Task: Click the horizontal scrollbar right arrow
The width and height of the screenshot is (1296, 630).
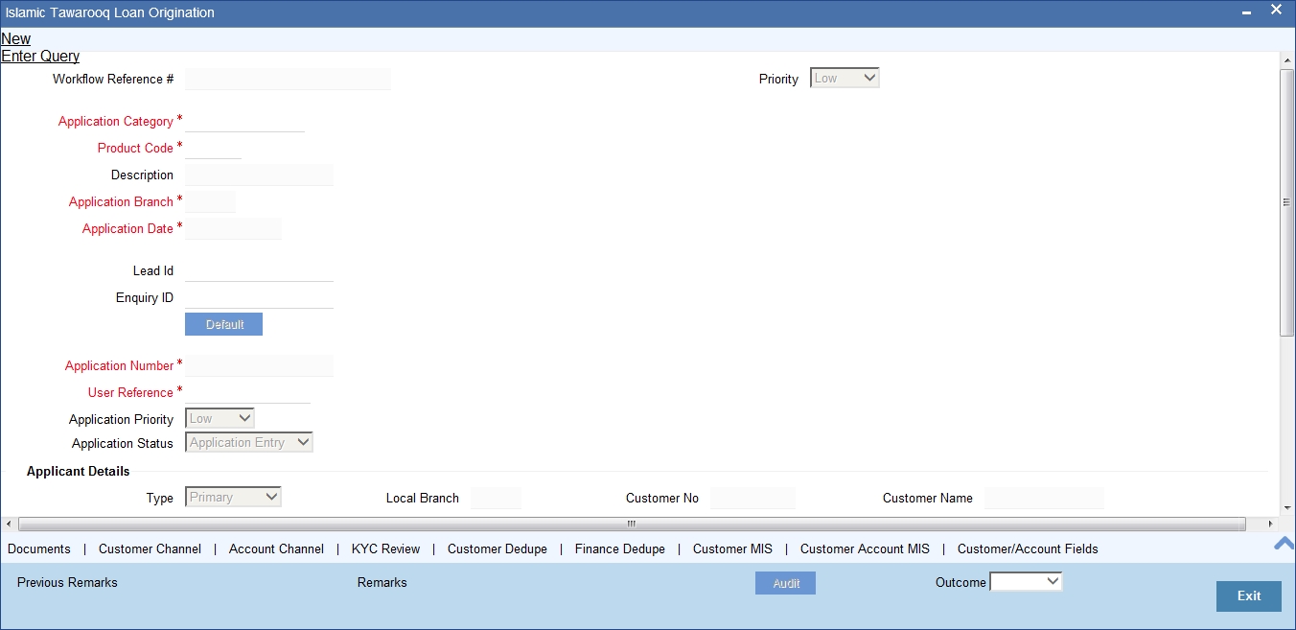Action: 1271,524
